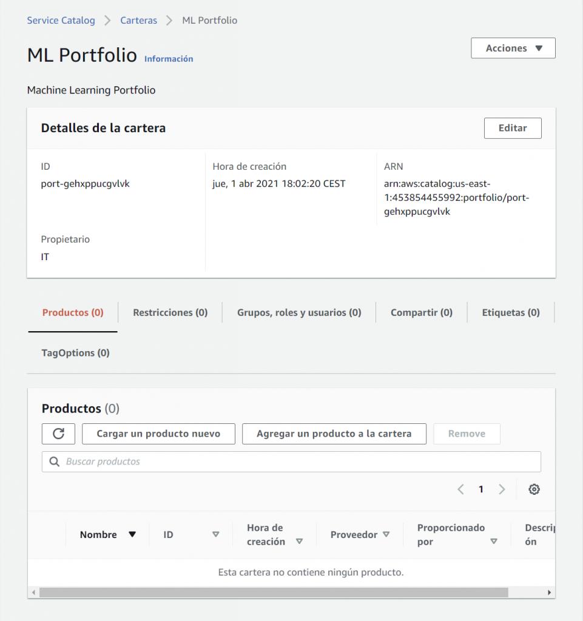Open the Acciones dropdown menu
Viewport: 583px width, 621px height.
pyautogui.click(x=513, y=48)
